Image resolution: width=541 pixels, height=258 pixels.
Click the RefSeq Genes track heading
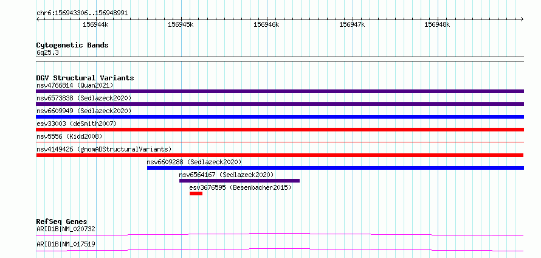62,221
